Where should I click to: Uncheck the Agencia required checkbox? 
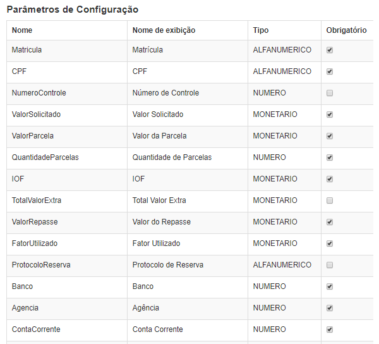[330, 308]
